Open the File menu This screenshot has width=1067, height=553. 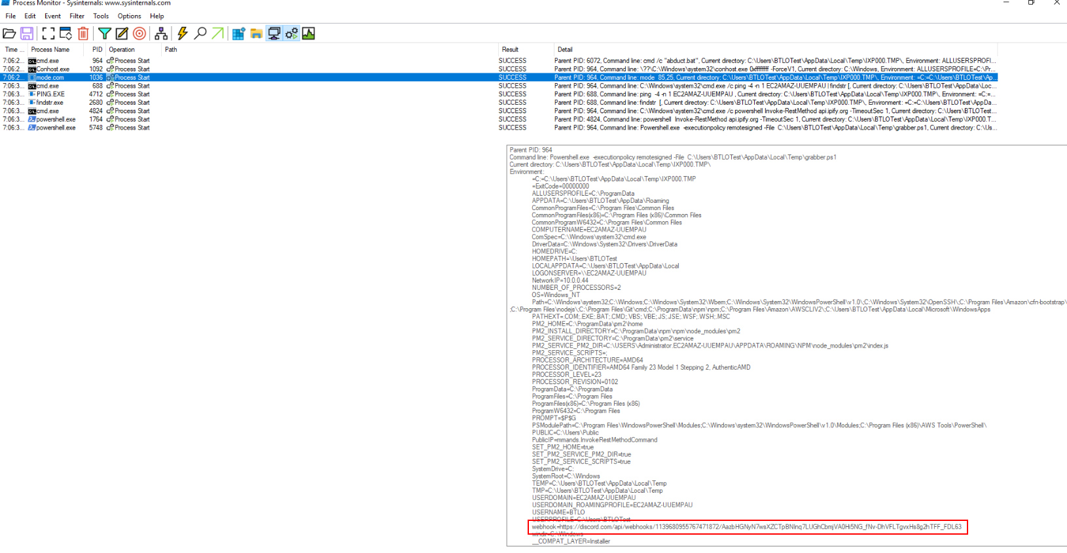pyautogui.click(x=10, y=16)
